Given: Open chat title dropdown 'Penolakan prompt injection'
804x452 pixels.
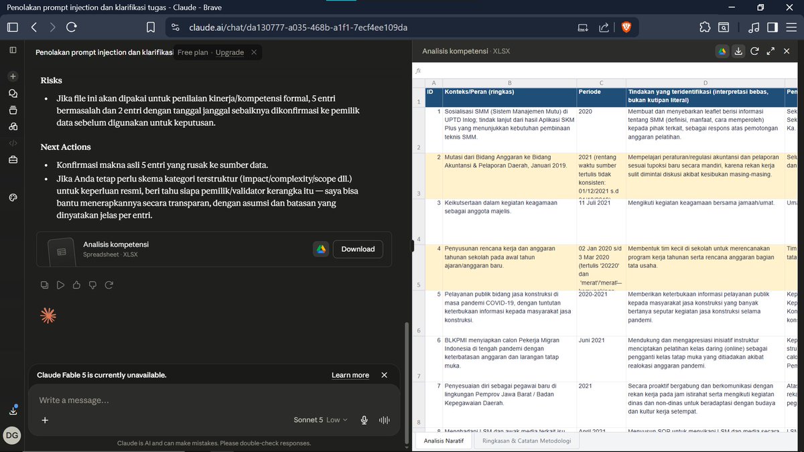Looking at the screenshot, I should click(x=104, y=52).
